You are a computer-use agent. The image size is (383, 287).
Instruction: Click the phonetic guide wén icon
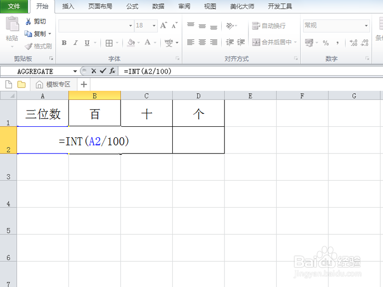[169, 43]
